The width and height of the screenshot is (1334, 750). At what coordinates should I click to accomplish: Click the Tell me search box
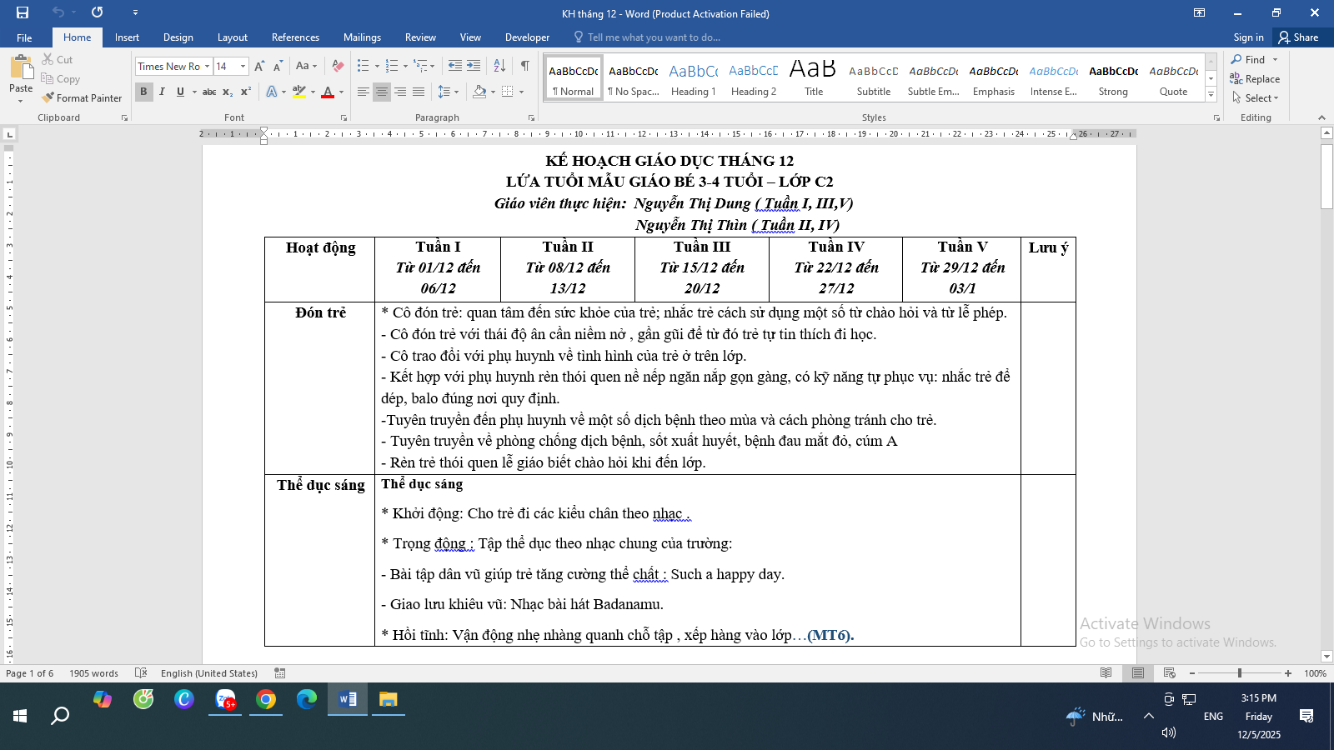653,37
